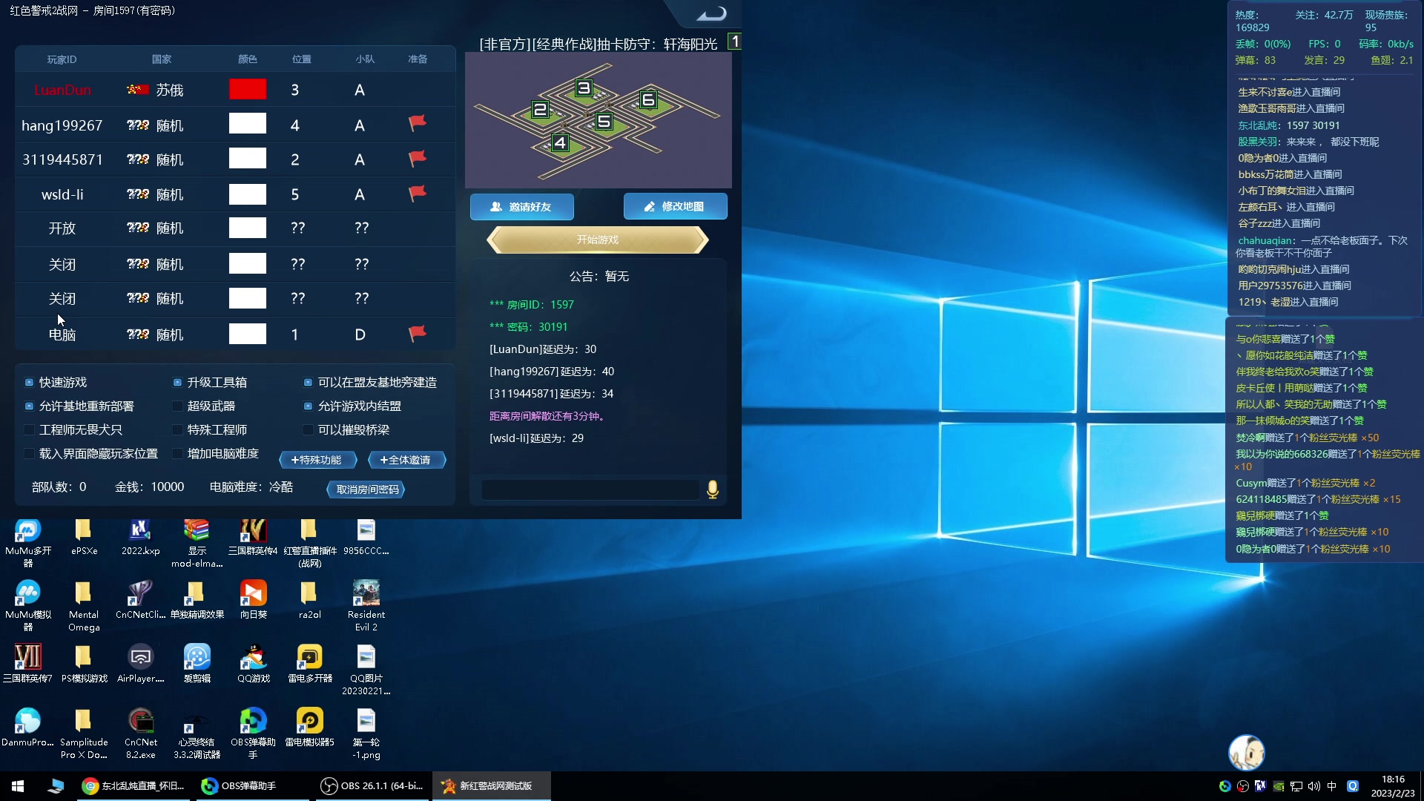Open 电脑 team dropdown showing D
The width and height of the screenshot is (1424, 801).
[x=360, y=334]
